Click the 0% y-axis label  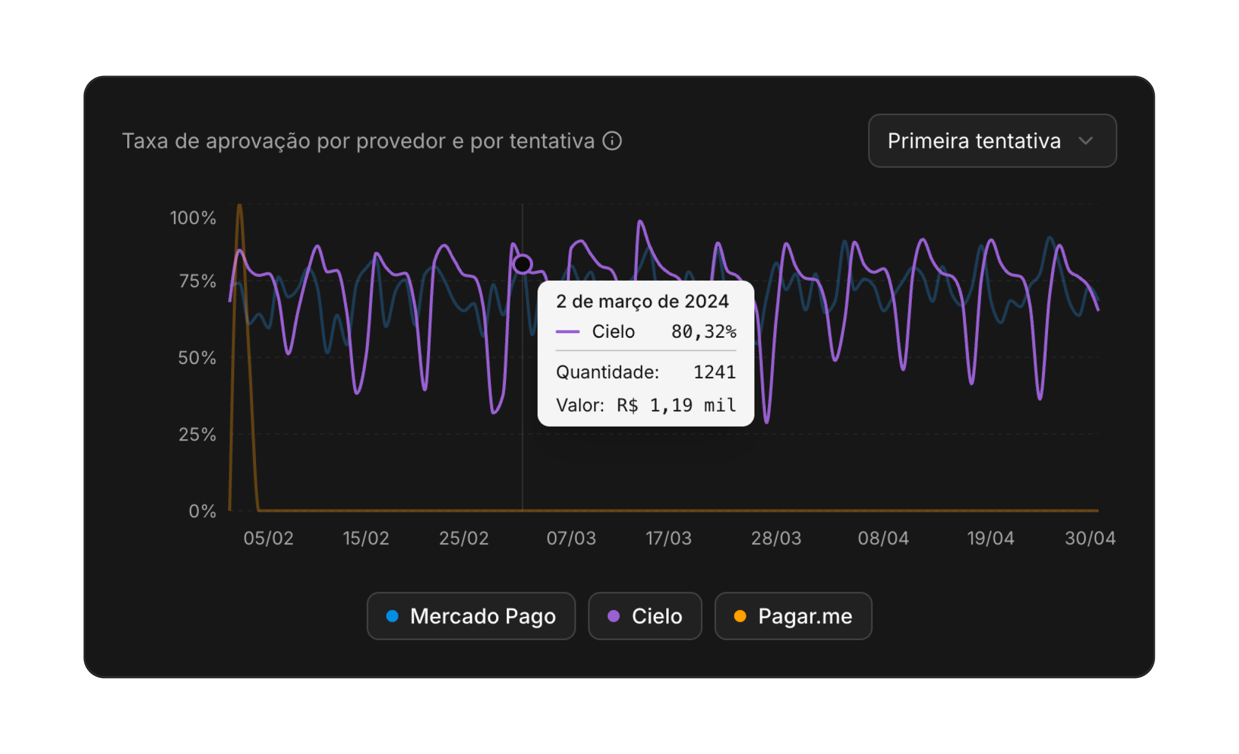coord(202,512)
